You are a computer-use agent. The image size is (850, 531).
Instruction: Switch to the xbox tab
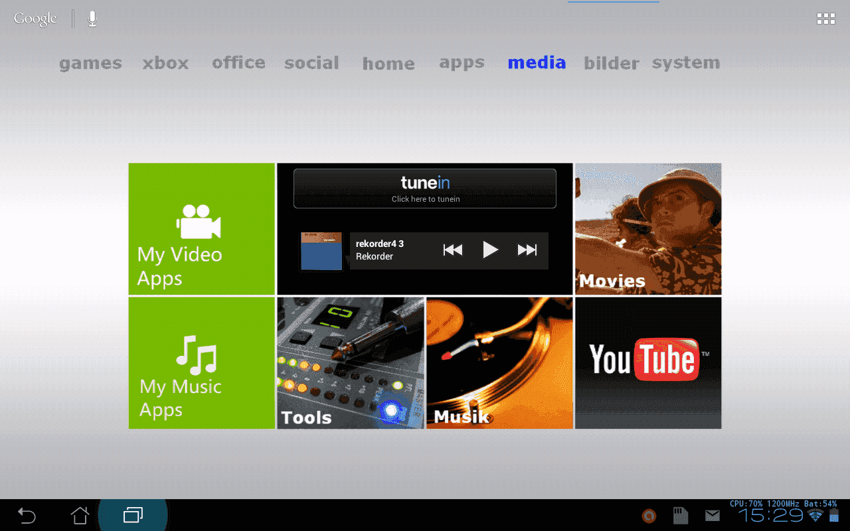165,64
